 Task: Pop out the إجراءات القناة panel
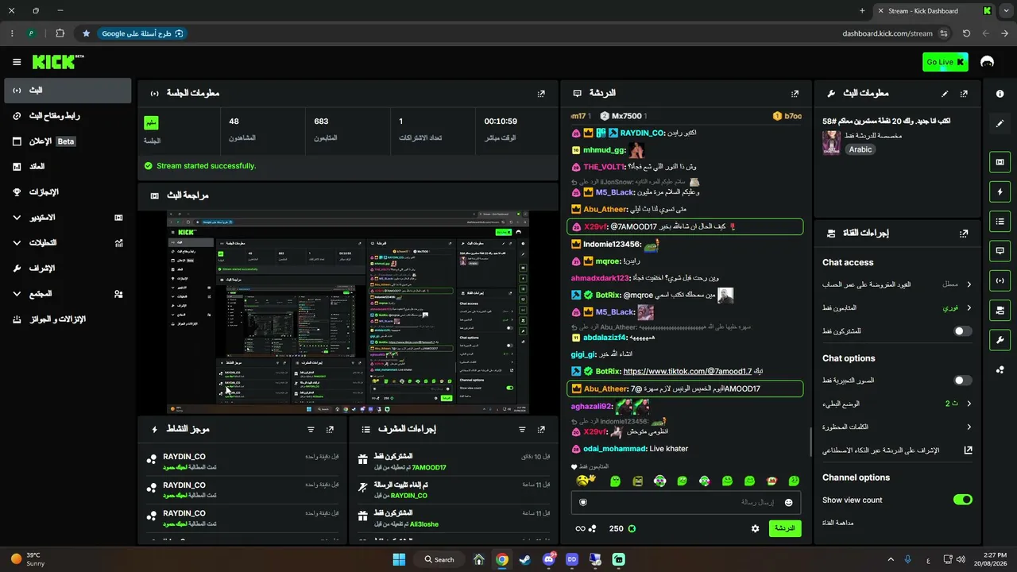pyautogui.click(x=964, y=234)
